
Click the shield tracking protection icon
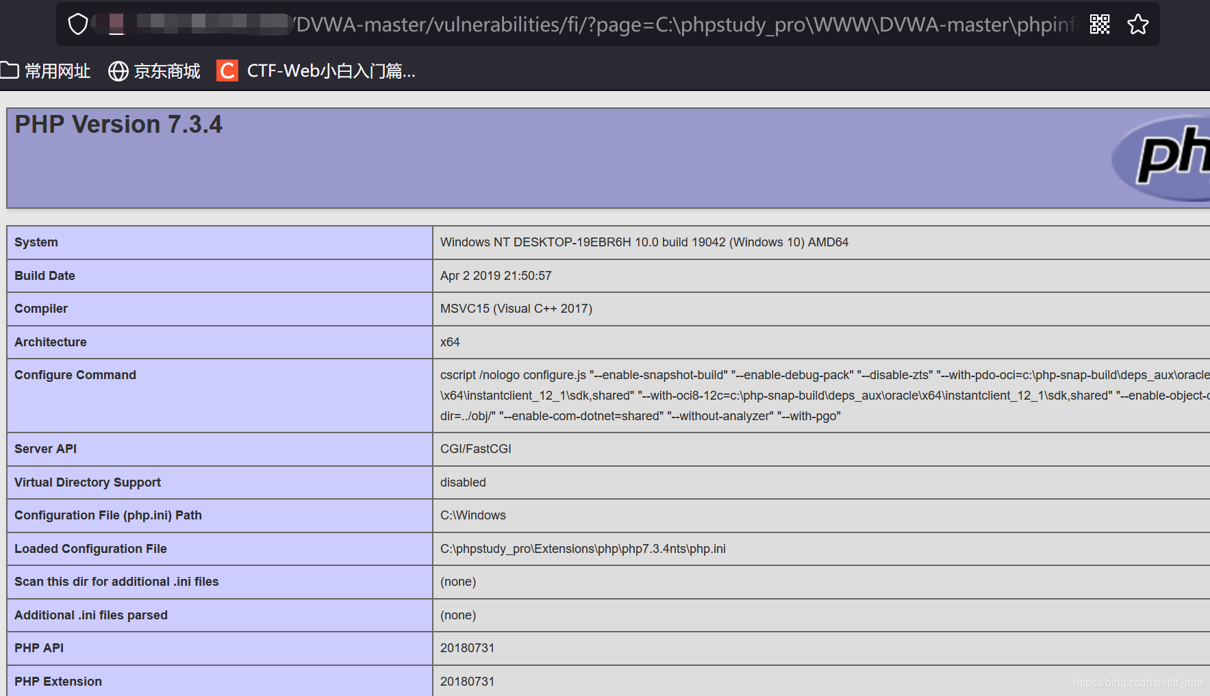pos(78,25)
